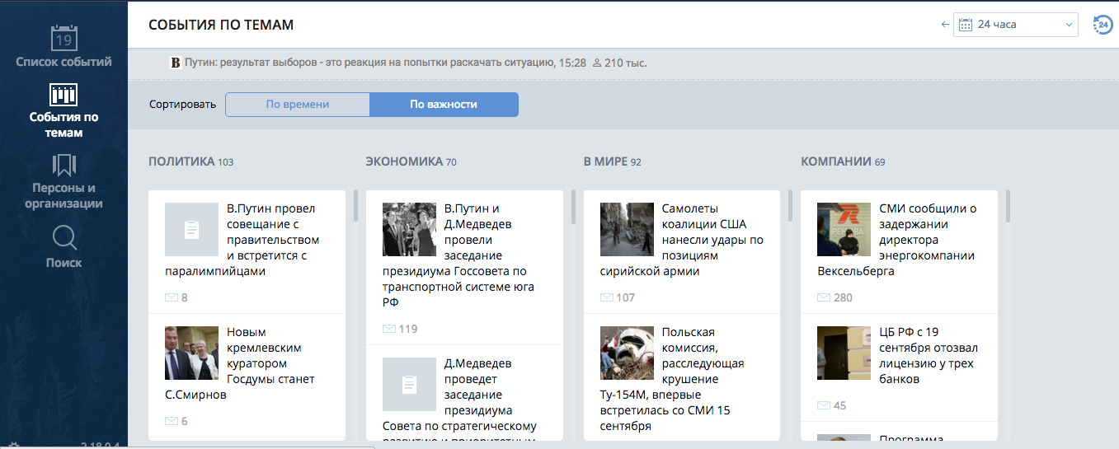The width and height of the screenshot is (1119, 449).
Task: Click the 24-hour refresh icon
Action: click(1103, 25)
